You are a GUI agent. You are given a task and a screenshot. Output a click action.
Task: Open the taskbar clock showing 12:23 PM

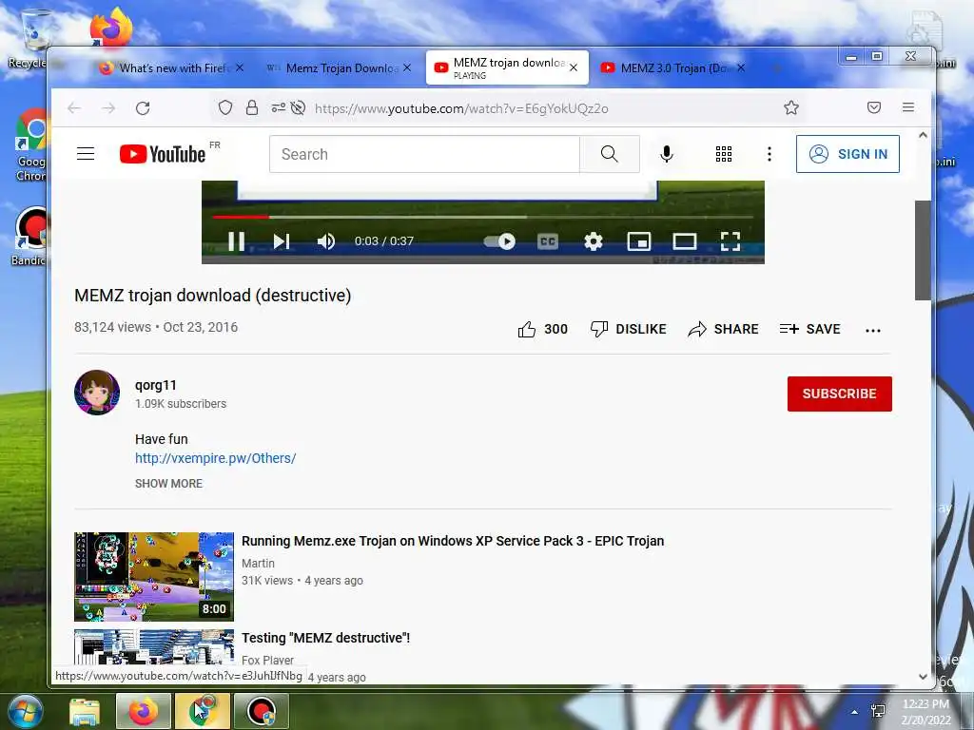(925, 712)
